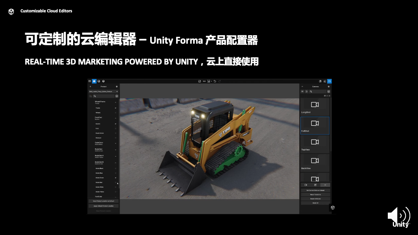Image resolution: width=418 pixels, height=235 pixels.
Task: Expand the BodyColorA group
Action: (115, 156)
